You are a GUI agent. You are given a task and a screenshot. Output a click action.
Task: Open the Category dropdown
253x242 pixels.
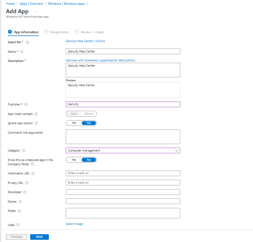pyautogui.click(x=123, y=150)
